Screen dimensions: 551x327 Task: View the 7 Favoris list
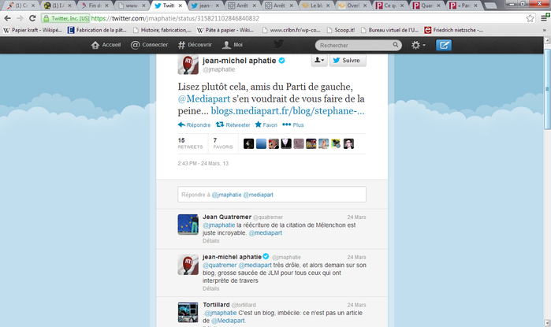pyautogui.click(x=223, y=143)
